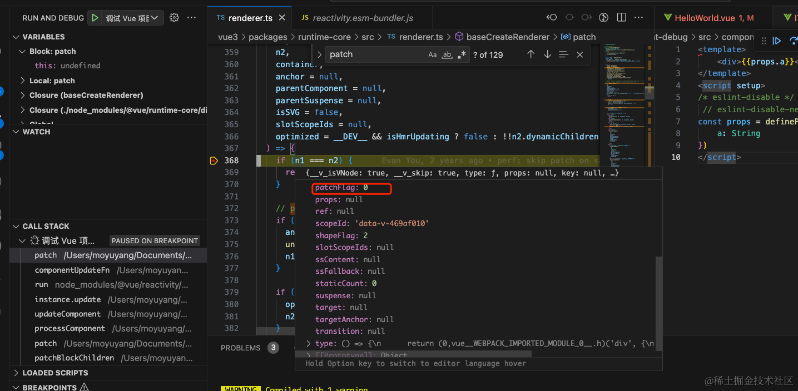Click the debug toolbar drag handle
This screenshot has width=798, height=391.
coord(764,41)
